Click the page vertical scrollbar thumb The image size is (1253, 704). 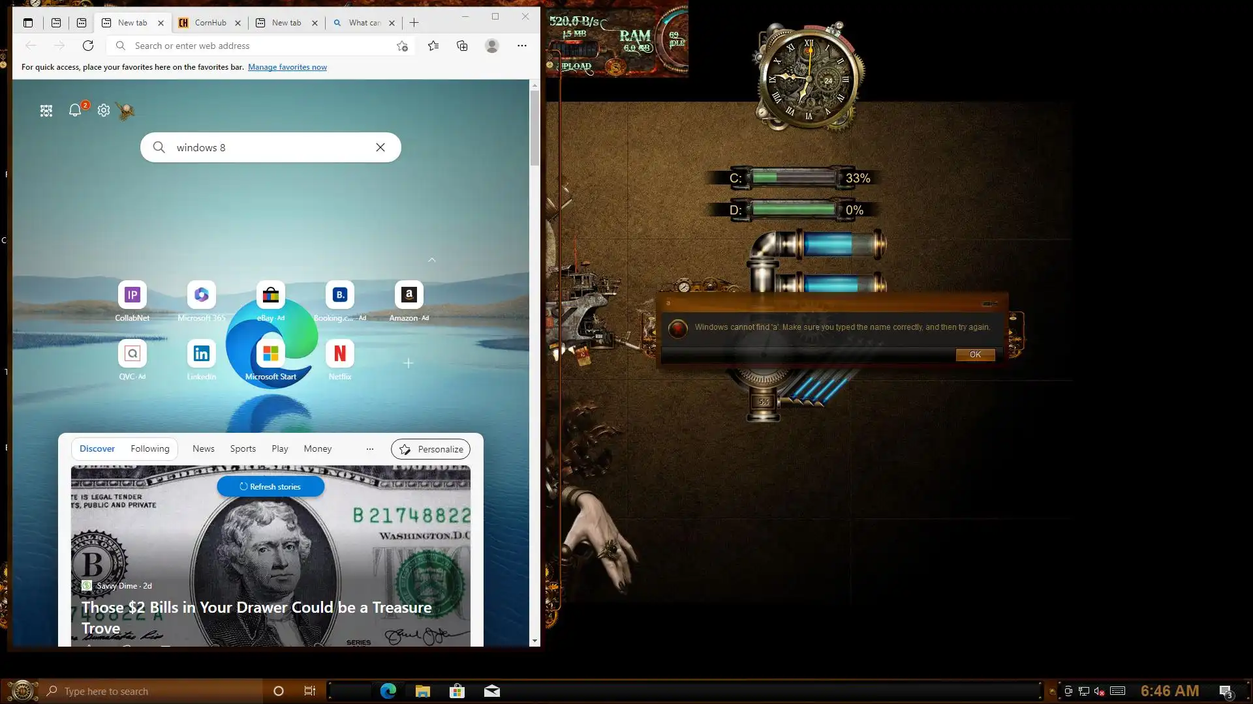534,127
